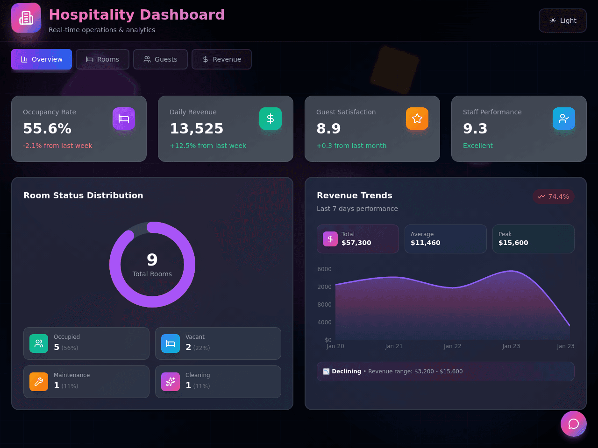This screenshot has height=448, width=598.
Task: Select the Cleaning rooms status card
Action: point(218,382)
